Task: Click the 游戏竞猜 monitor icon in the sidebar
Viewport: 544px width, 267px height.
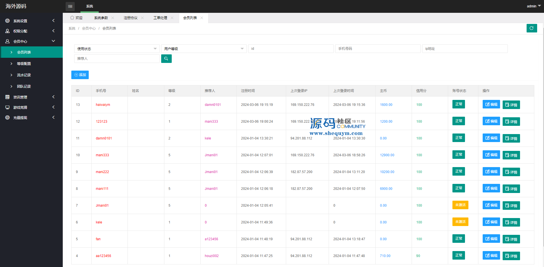Action: 7,107
